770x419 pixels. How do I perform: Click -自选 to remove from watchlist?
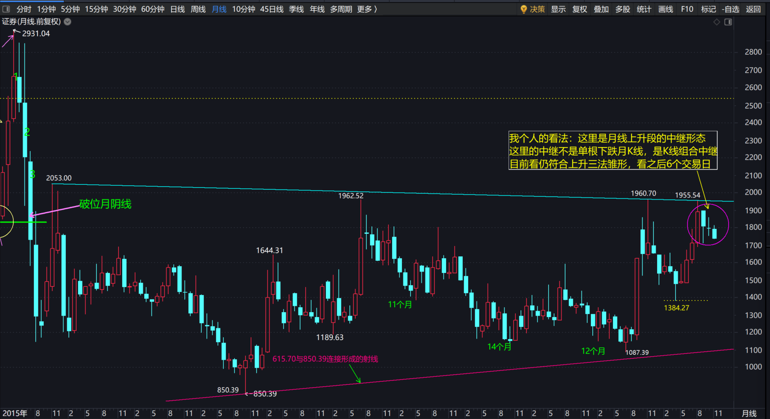pyautogui.click(x=731, y=9)
